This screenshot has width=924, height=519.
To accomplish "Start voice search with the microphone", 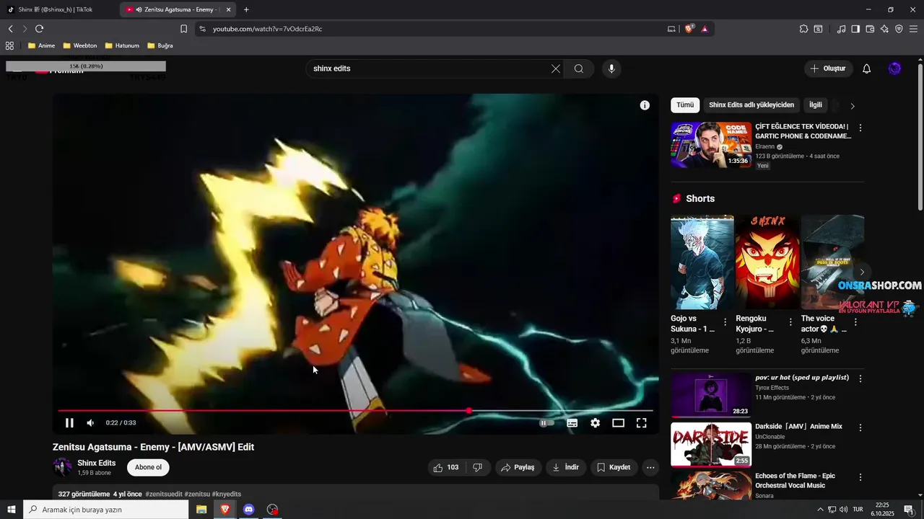I will [611, 68].
